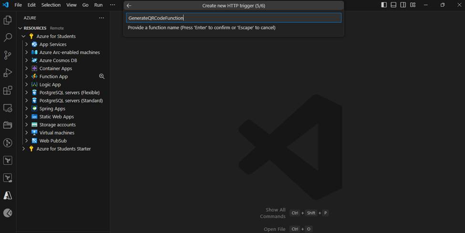Select the Spring Apps tree item label
This screenshot has height=233, width=465.
coord(52,108)
